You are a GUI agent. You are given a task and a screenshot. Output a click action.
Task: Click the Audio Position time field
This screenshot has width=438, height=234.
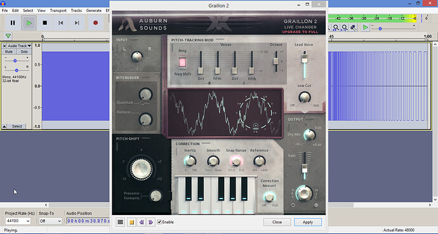point(88,221)
